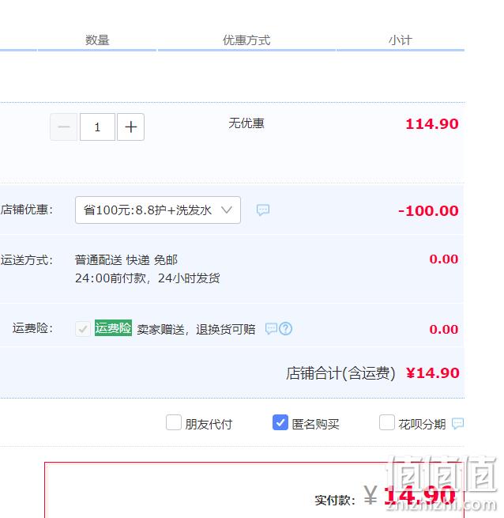Click the green 运费险 badge
Screen dimensions: 504x518
(113, 328)
